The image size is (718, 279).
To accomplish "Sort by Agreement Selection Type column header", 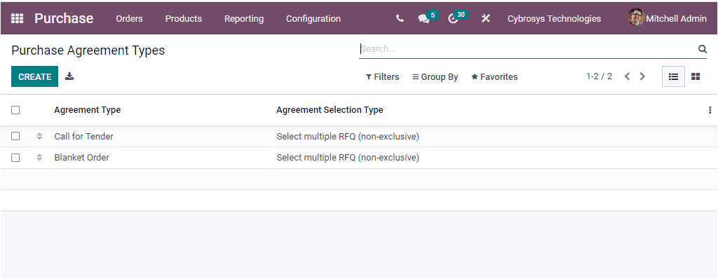I will pos(330,110).
